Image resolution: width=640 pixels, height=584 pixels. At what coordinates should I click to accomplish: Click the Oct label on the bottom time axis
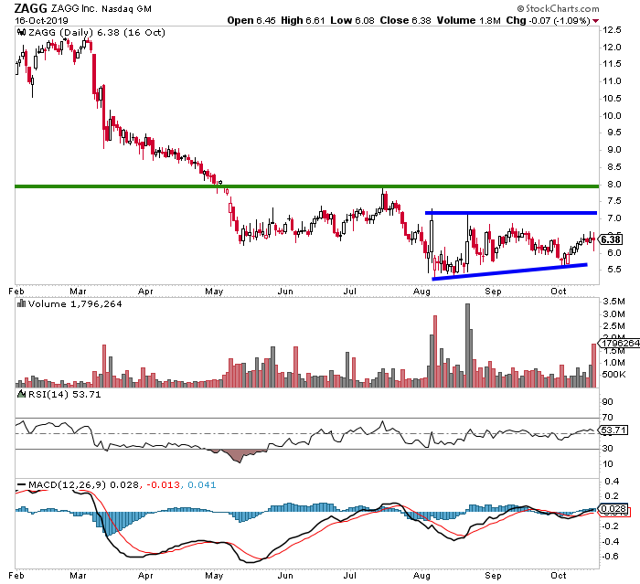[558, 576]
